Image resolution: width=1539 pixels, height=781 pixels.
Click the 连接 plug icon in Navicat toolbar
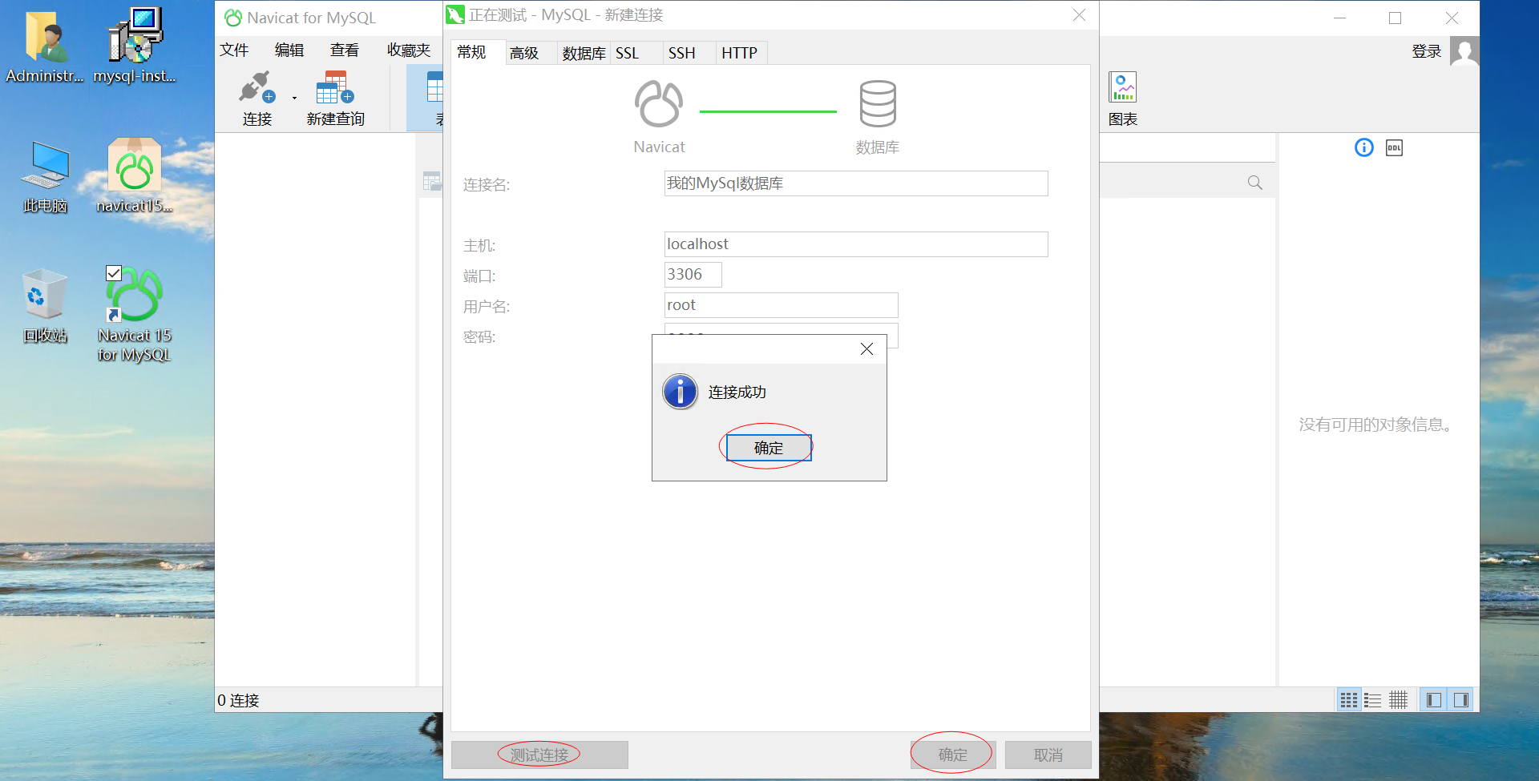256,88
